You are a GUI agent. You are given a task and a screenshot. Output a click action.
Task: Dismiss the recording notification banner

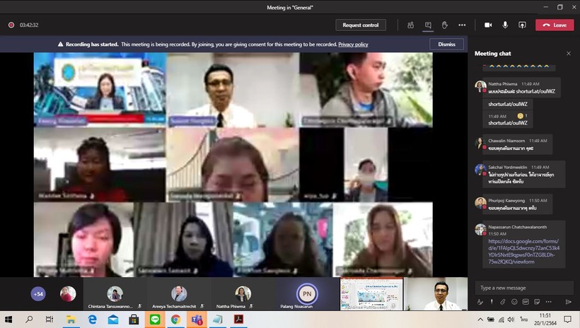click(446, 45)
